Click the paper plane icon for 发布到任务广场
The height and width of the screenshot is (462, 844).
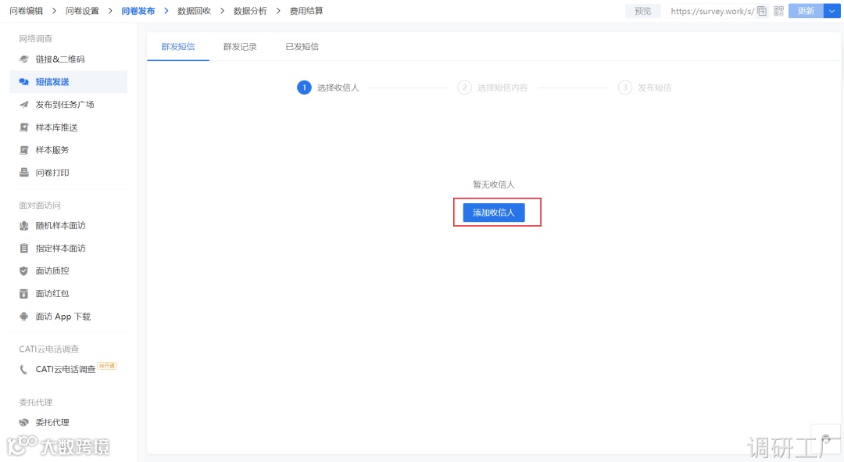coord(23,105)
